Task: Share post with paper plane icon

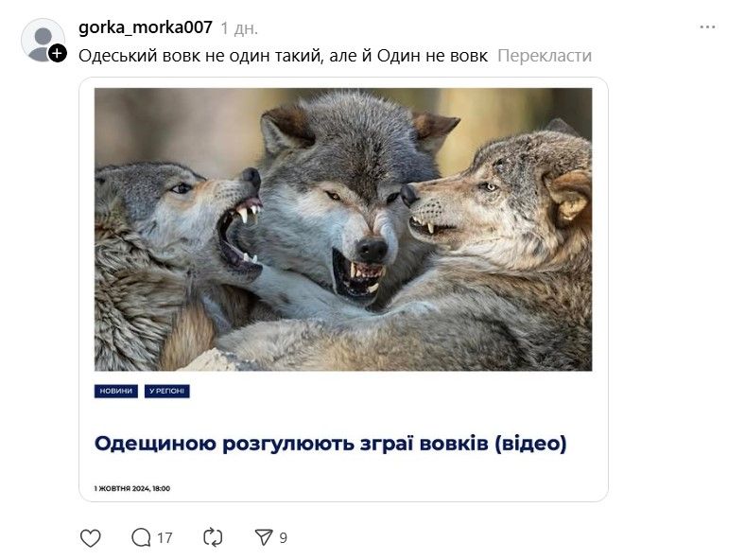Action: coord(264,537)
